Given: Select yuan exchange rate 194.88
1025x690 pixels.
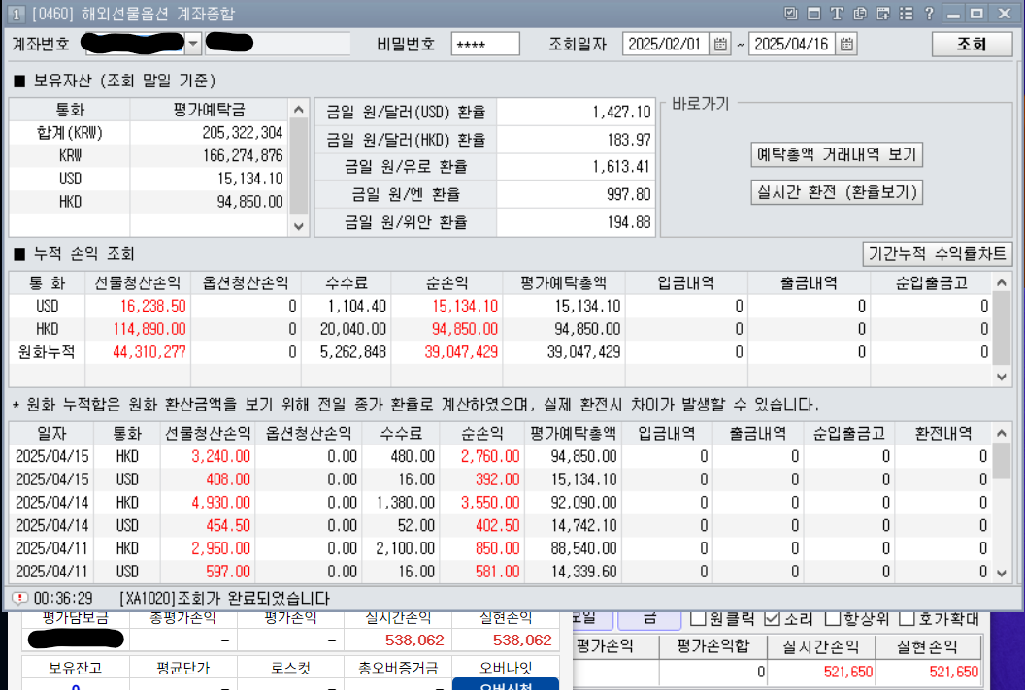Looking at the screenshot, I should [x=629, y=222].
